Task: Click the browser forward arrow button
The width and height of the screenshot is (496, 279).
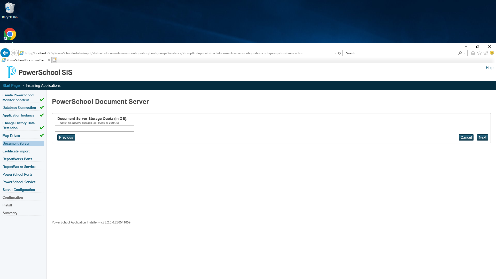Action: (14, 53)
